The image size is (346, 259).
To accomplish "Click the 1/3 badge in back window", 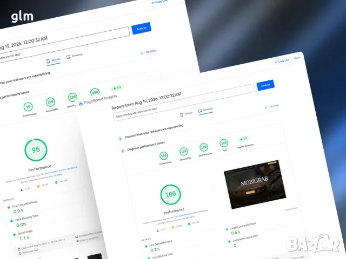I will pyautogui.click(x=117, y=88).
